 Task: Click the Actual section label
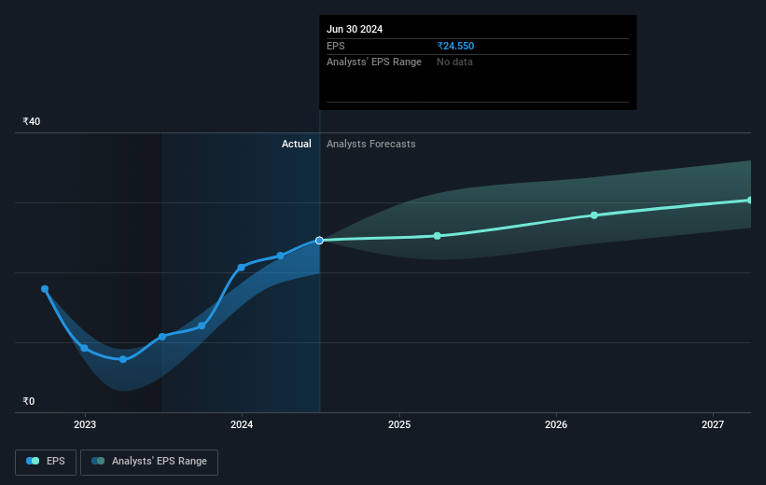296,144
